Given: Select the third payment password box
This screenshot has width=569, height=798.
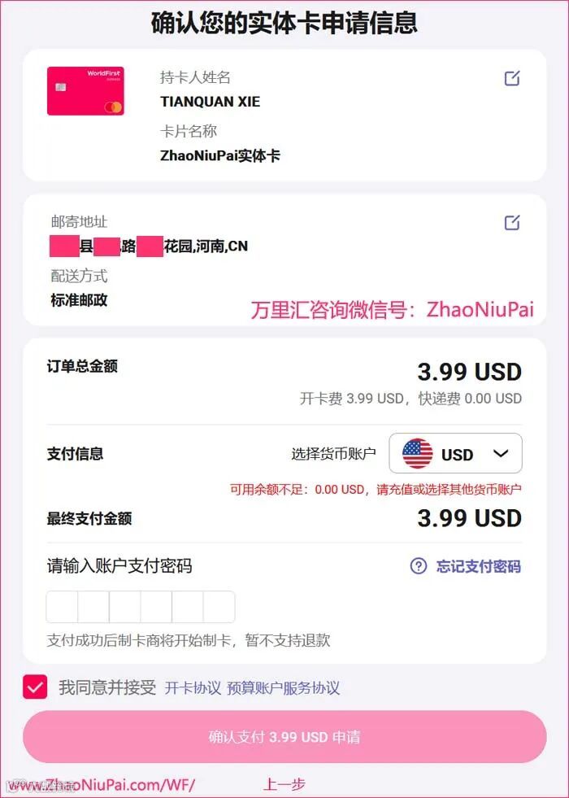Looking at the screenshot, I should click(125, 607).
